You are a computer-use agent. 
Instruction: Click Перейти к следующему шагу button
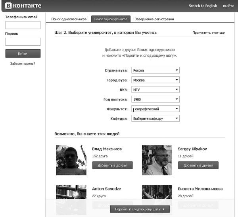[x=140, y=209]
